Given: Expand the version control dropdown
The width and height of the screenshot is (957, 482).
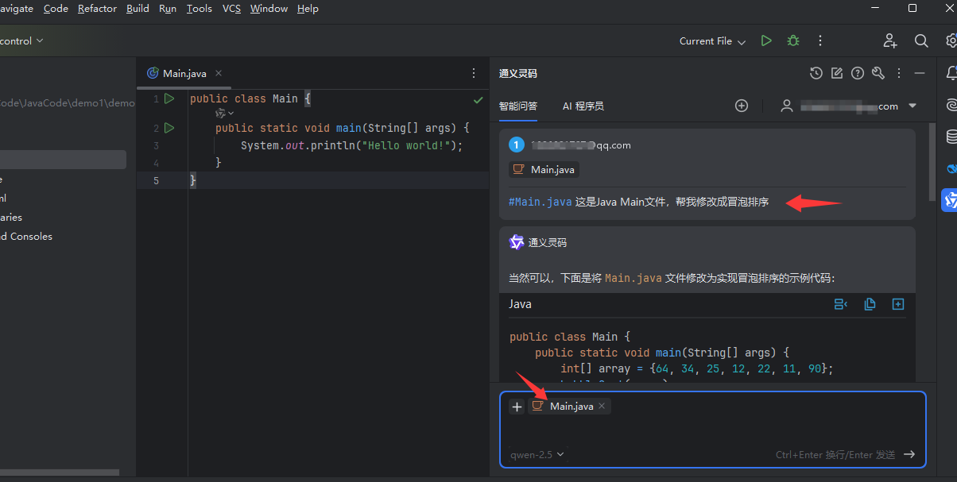Looking at the screenshot, I should coord(22,40).
